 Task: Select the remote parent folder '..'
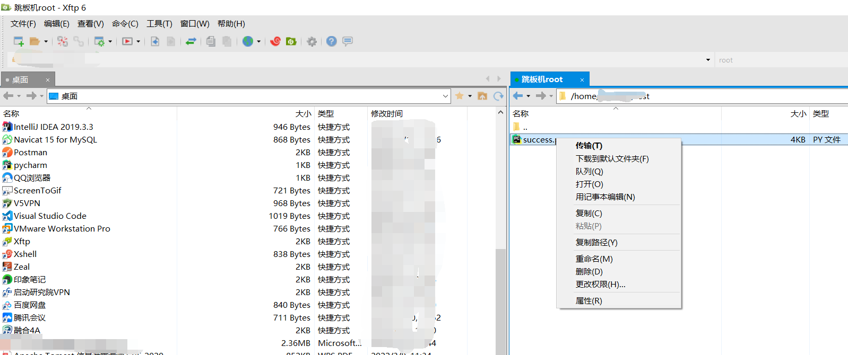520,127
